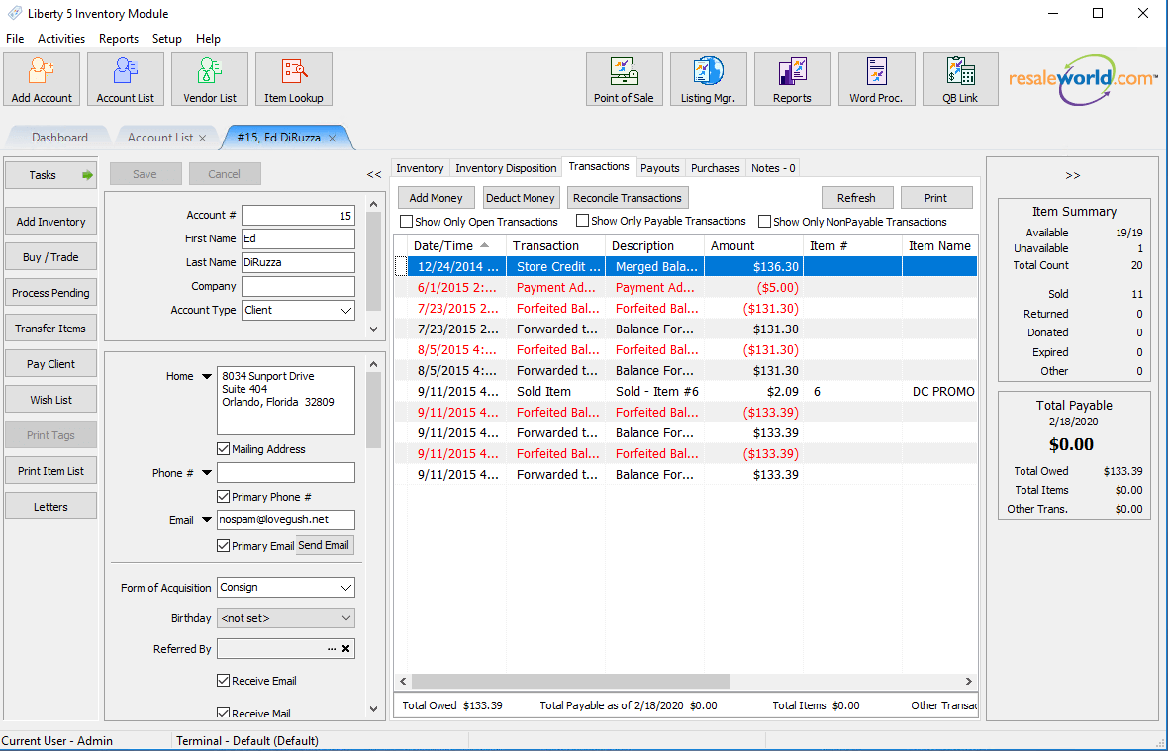The height and width of the screenshot is (751, 1168).
Task: Click the Add Inventory task button
Action: click(x=50, y=222)
